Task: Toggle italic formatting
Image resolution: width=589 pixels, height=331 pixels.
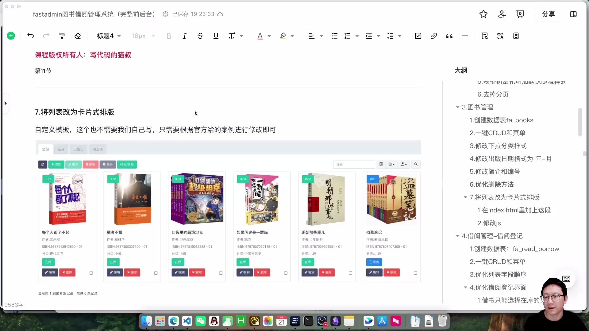Action: pyautogui.click(x=184, y=36)
